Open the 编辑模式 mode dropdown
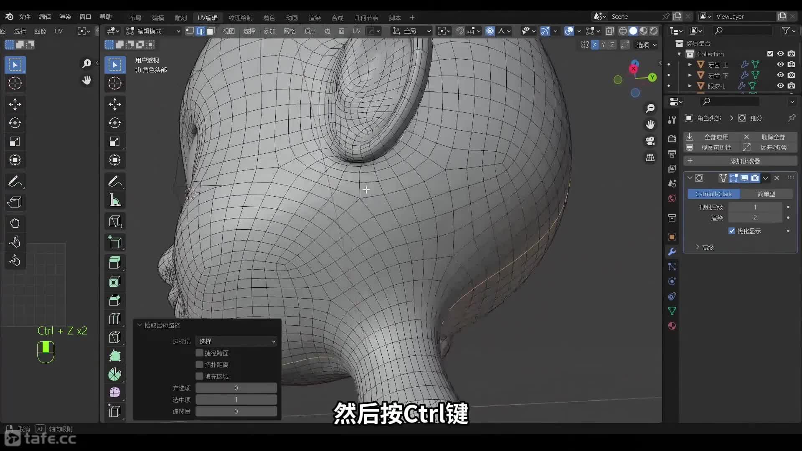802x451 pixels. pos(153,31)
